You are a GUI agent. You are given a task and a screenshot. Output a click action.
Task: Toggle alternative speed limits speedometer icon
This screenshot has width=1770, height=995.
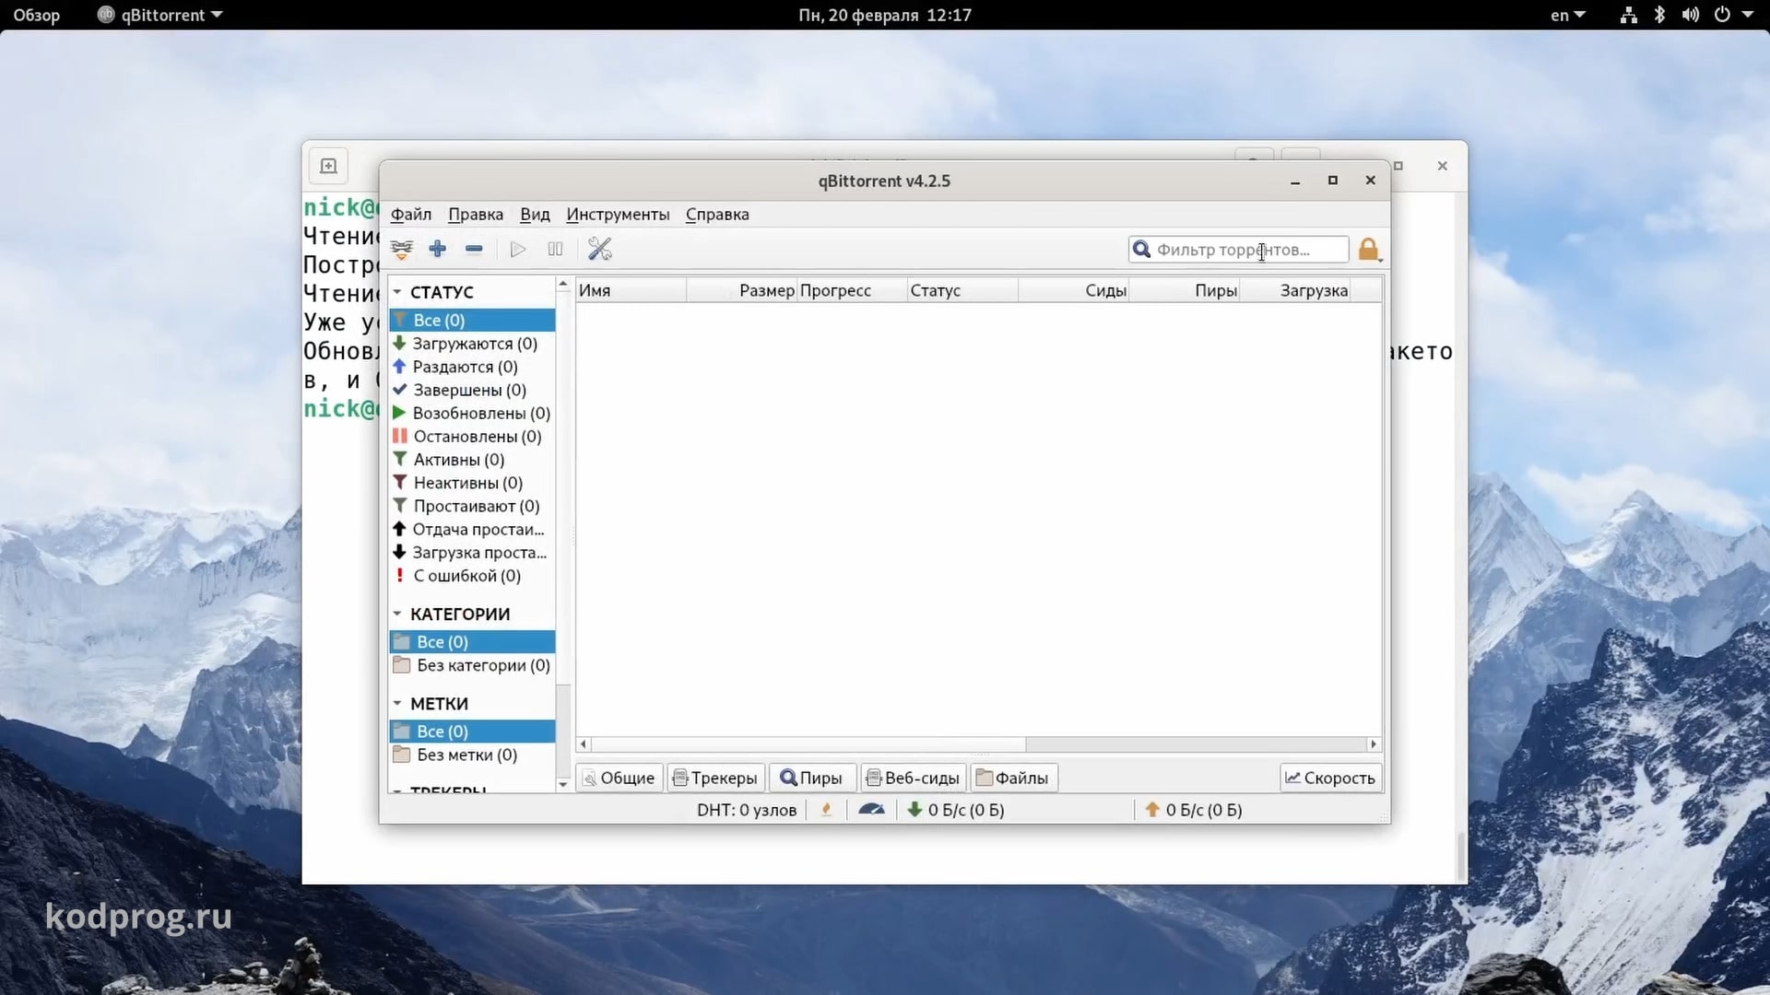(871, 810)
